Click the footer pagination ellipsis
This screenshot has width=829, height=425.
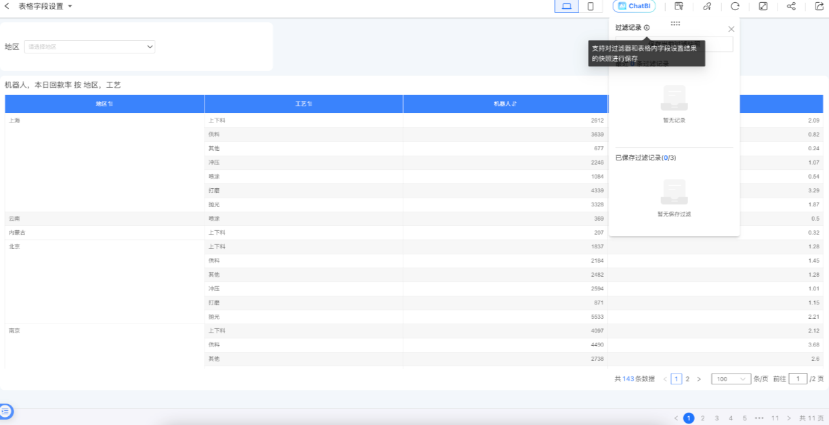(759, 418)
